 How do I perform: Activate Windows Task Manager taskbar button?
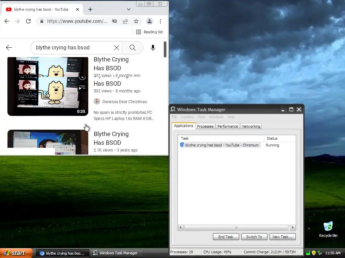click(116, 253)
